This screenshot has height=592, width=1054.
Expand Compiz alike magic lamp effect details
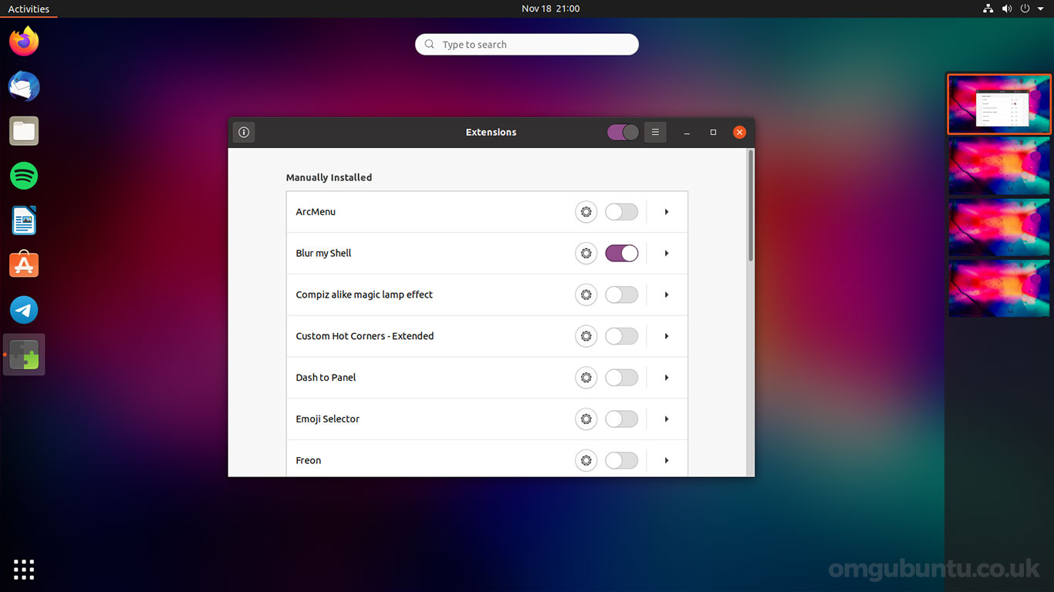667,294
